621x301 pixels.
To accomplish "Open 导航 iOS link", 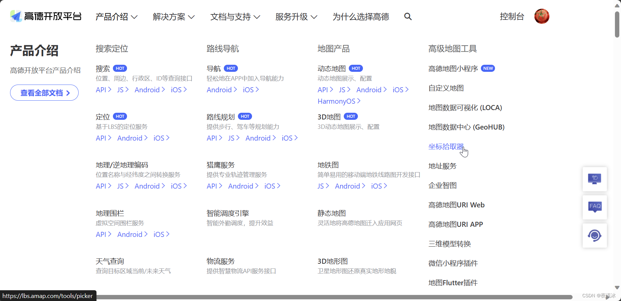I will 251,90.
